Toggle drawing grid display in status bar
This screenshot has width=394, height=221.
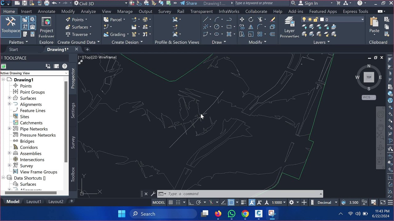(x=171, y=202)
